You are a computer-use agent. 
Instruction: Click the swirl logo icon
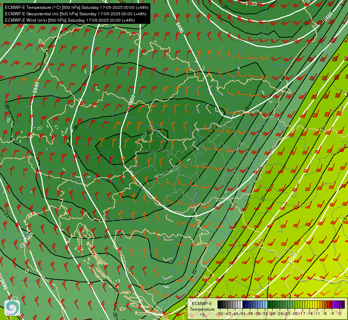(12, 308)
